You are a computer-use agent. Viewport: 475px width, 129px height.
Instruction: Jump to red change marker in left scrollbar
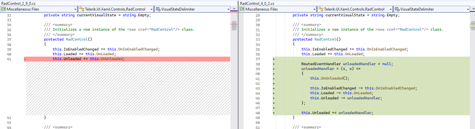click(234, 24)
